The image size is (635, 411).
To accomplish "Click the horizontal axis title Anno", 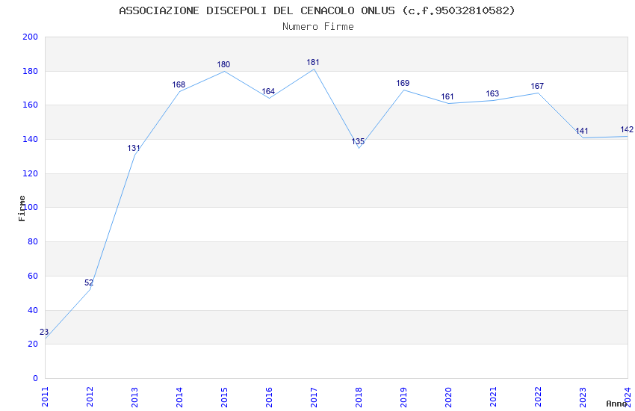I will (x=616, y=404).
